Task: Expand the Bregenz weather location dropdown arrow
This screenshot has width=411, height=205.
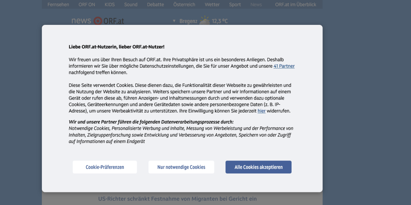Action: click(174, 21)
